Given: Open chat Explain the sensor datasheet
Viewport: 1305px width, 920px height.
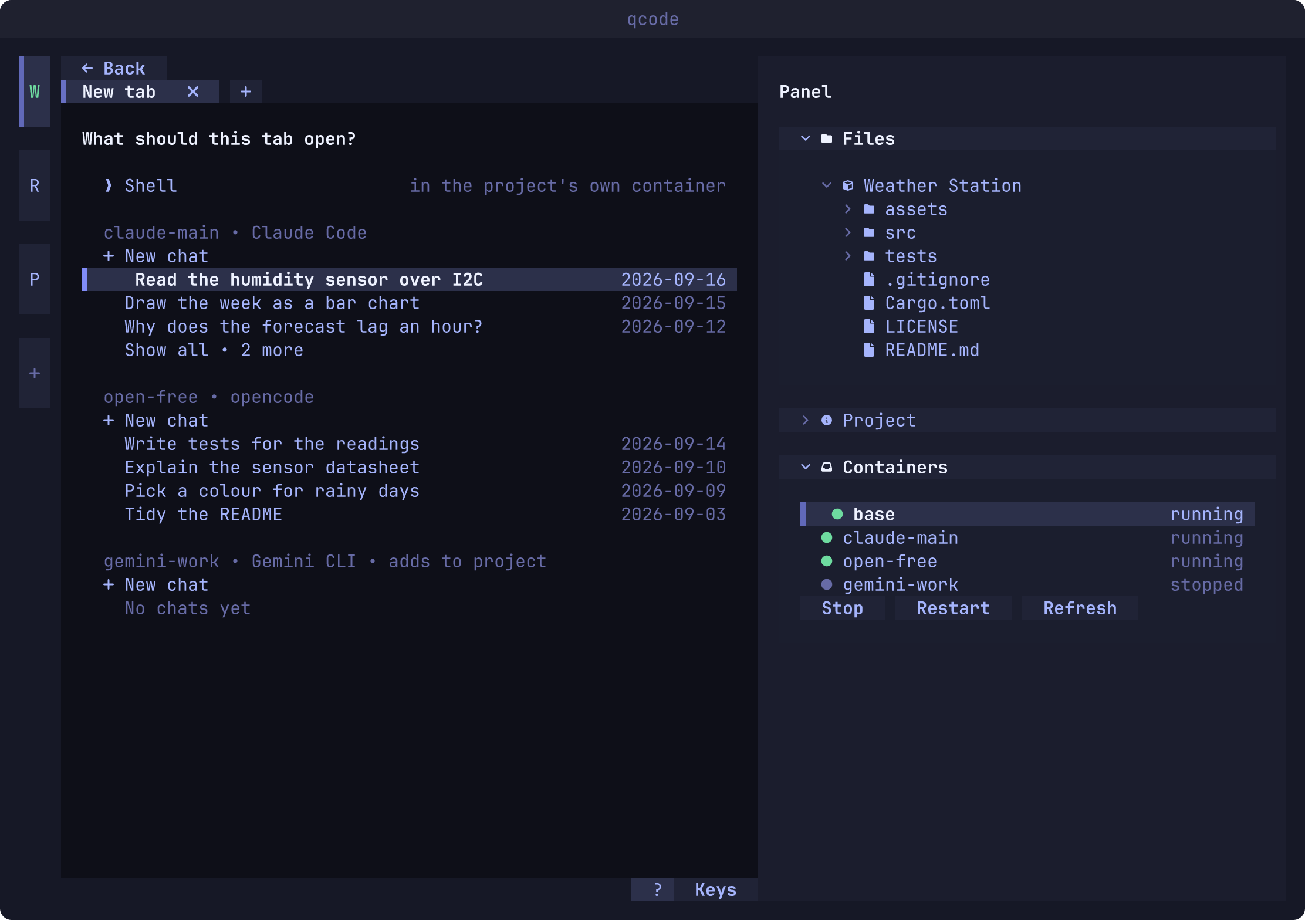Looking at the screenshot, I should coord(410,467).
